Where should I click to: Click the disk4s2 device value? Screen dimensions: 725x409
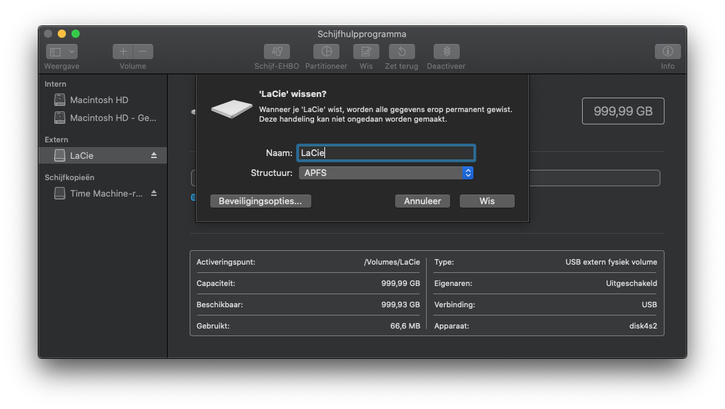643,326
